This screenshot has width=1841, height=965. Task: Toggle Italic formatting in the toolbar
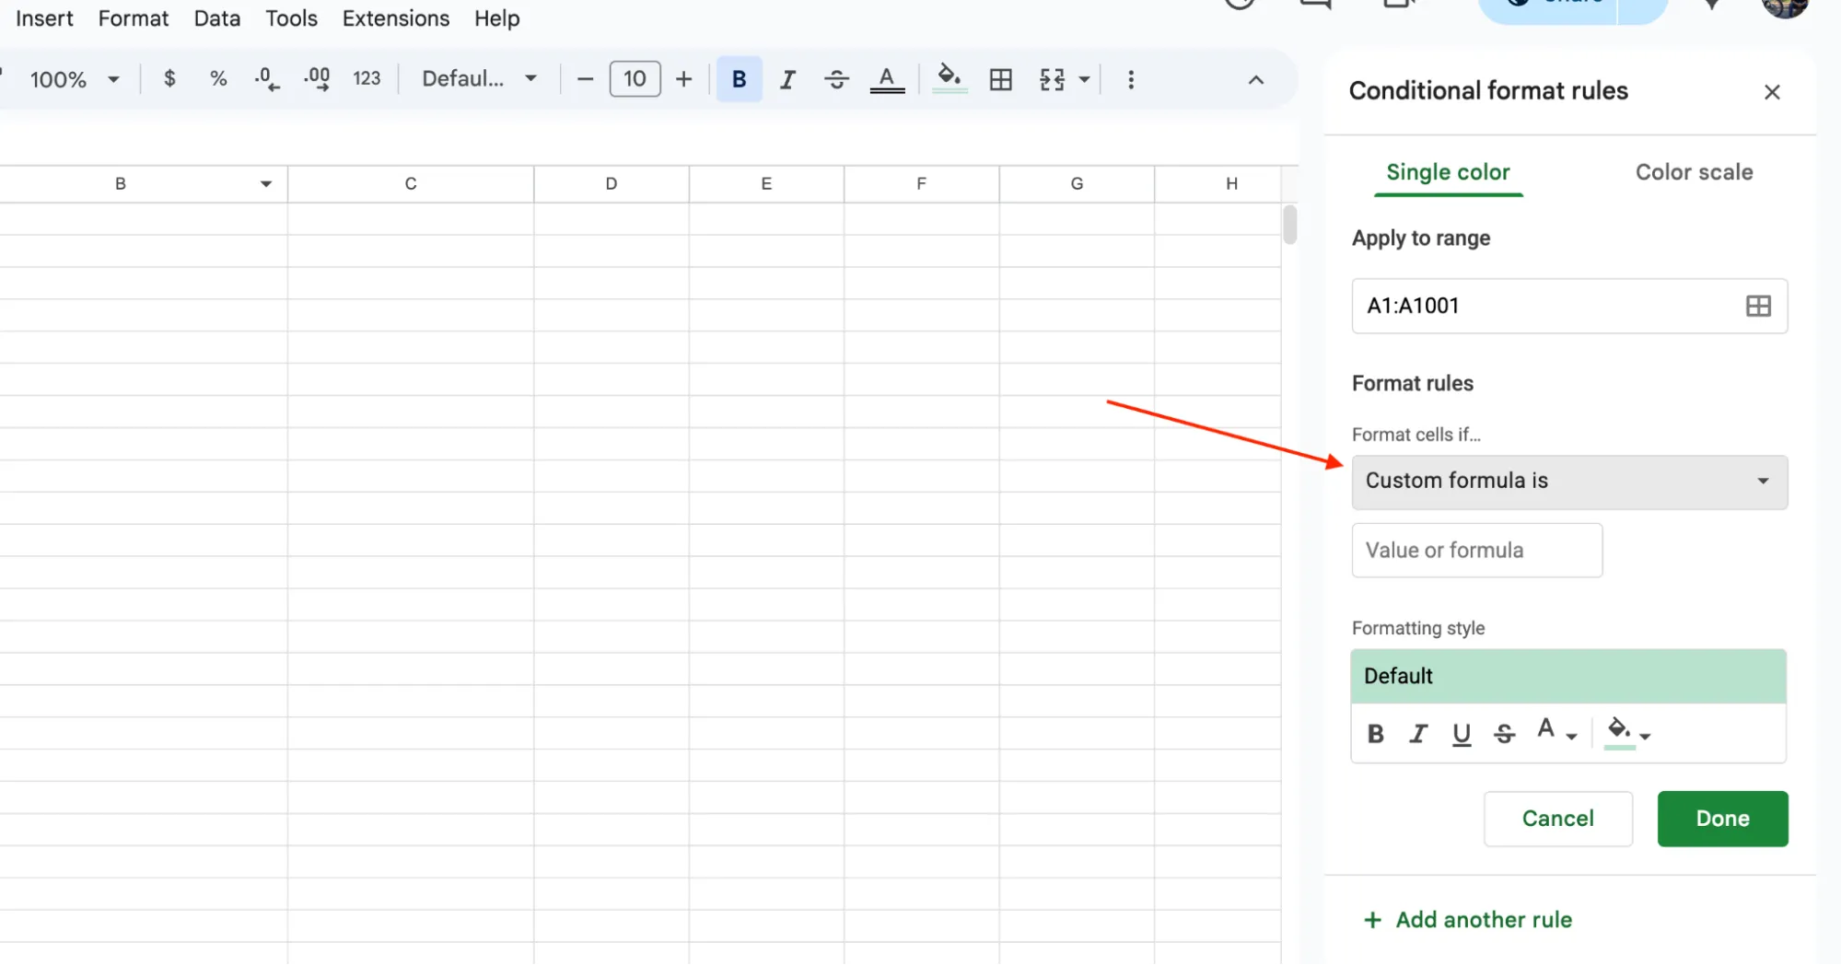point(787,79)
